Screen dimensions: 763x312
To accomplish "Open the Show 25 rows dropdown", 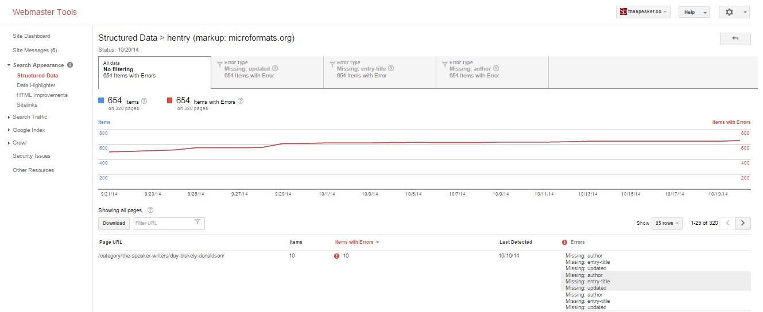I will (x=667, y=223).
